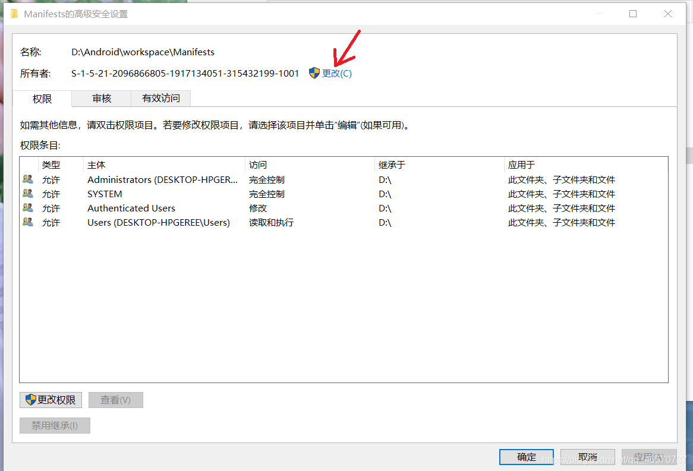693x471 pixels.
Task: Sort by the 应用于 column header
Action: [585, 165]
